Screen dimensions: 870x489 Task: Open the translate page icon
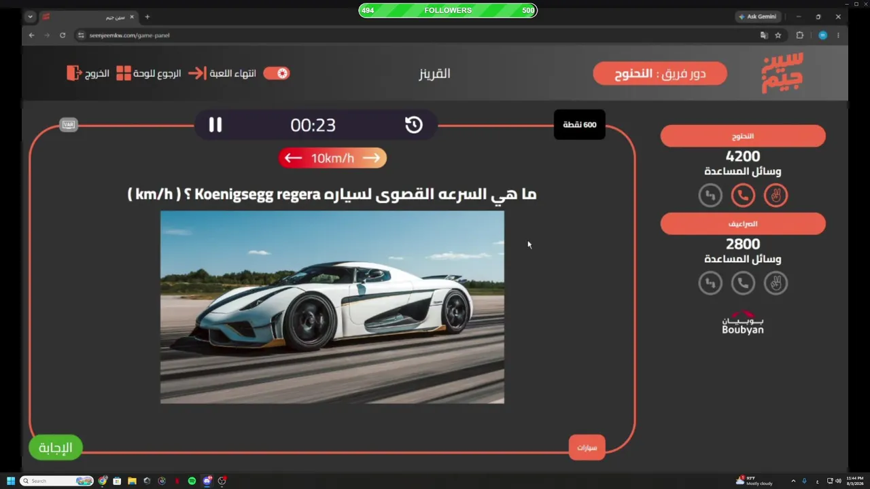point(764,35)
